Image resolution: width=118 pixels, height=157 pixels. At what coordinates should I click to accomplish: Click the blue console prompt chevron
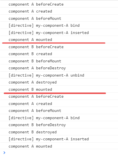4,153
